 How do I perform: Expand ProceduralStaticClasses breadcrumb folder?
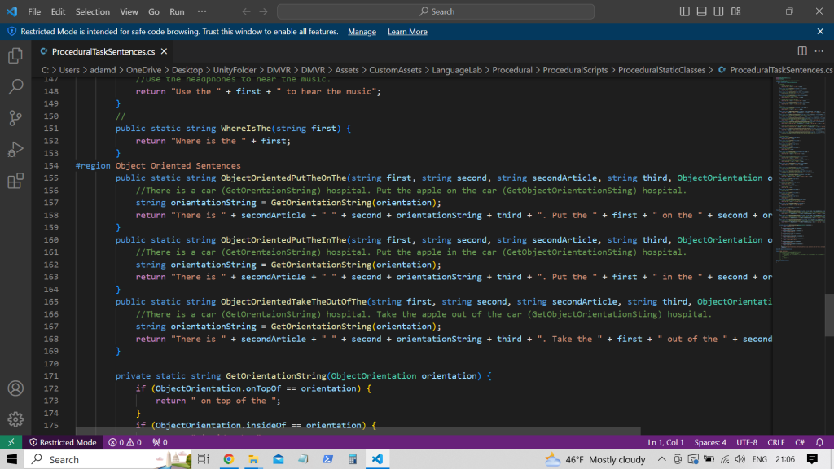pos(661,70)
